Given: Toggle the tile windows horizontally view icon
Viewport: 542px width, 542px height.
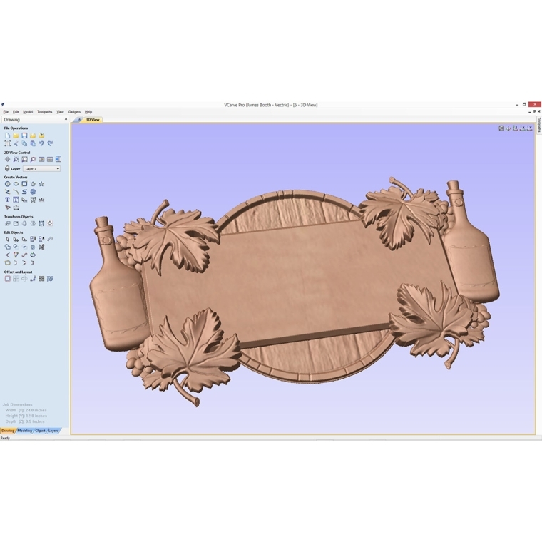Looking at the screenshot, I should tap(50, 159).
